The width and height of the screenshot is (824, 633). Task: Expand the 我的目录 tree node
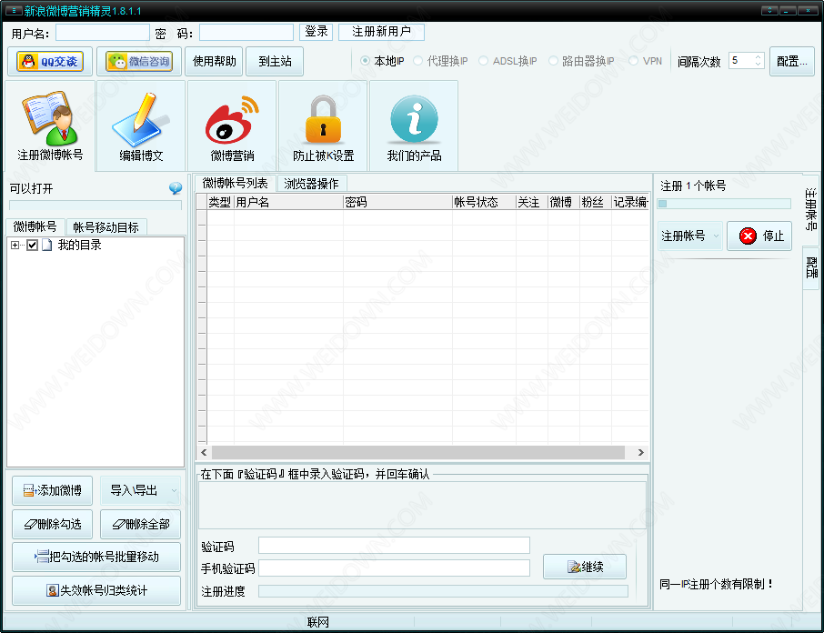coord(15,245)
